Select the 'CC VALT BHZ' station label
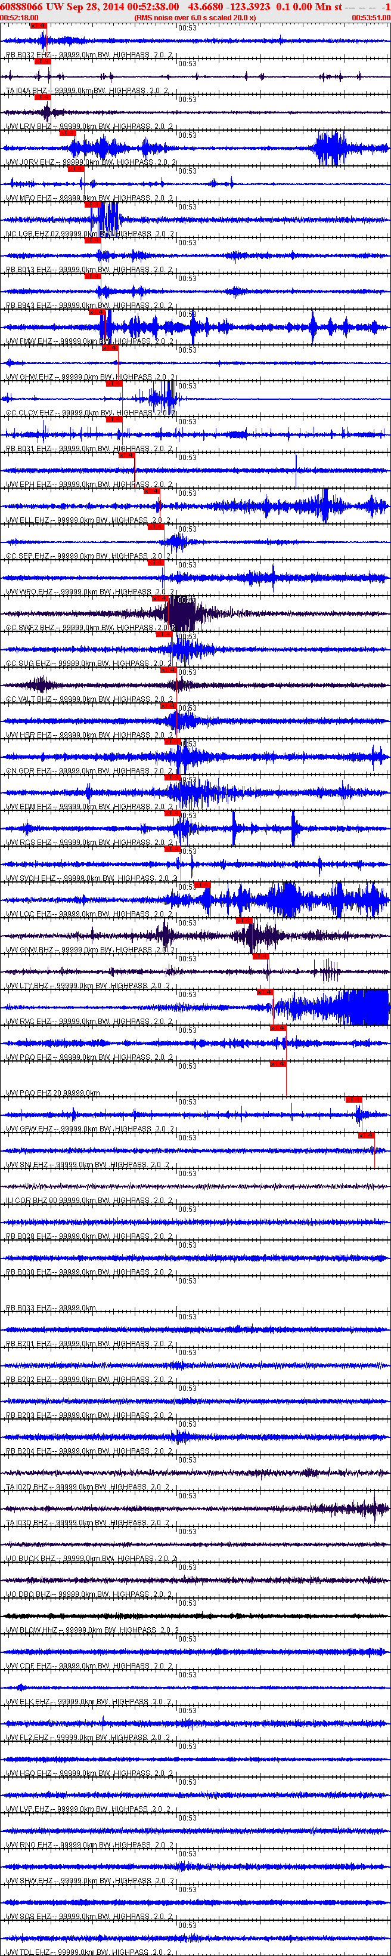The width and height of the screenshot is (391, 1956). pyautogui.click(x=30, y=699)
